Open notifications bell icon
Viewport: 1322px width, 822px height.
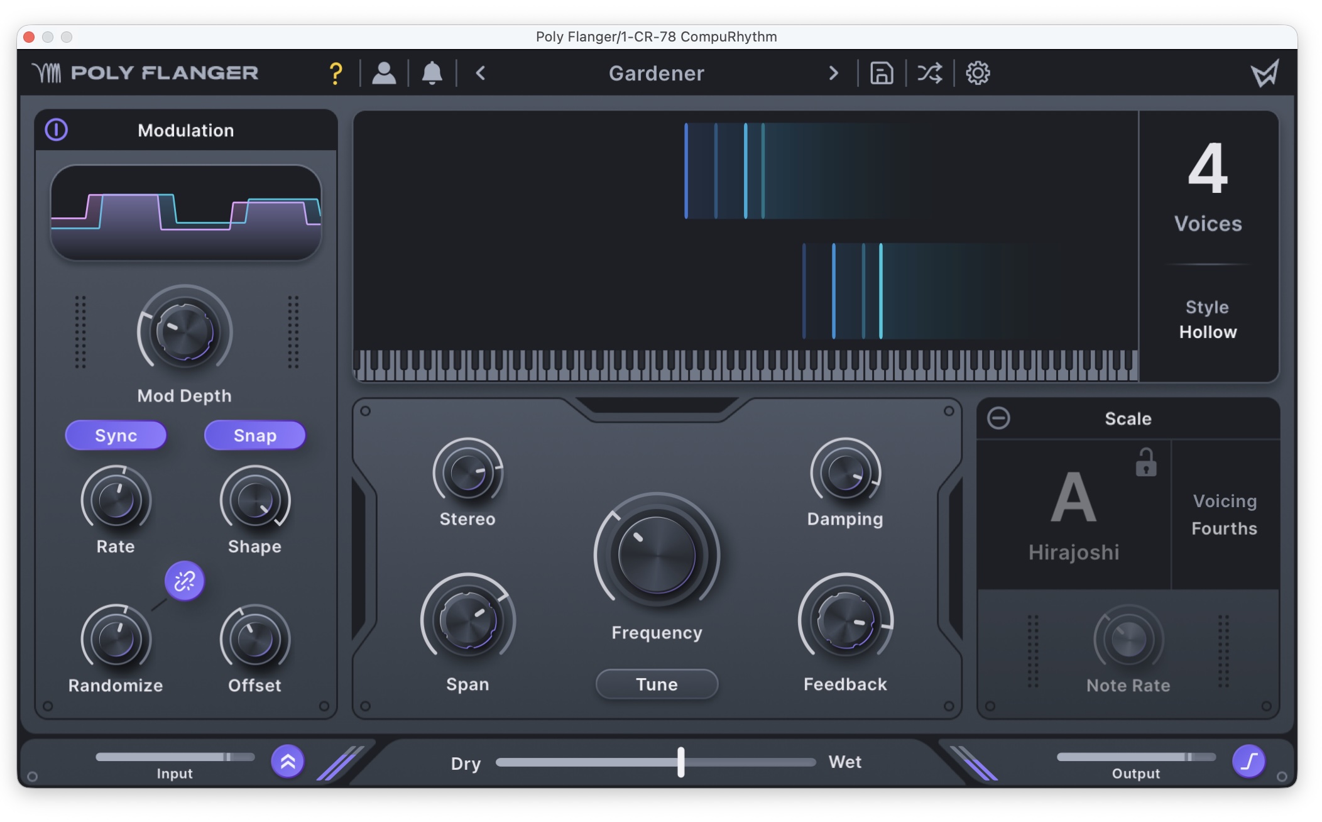[x=432, y=74]
